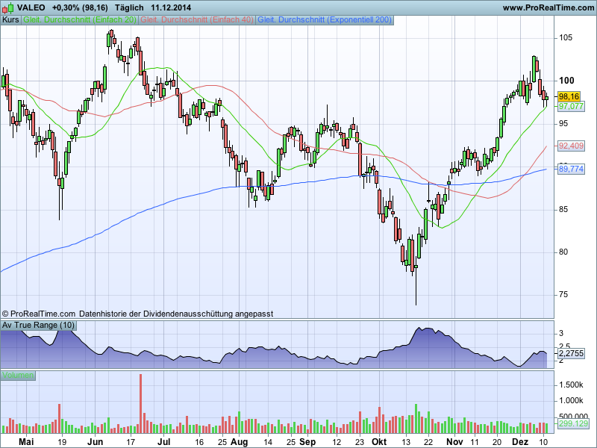Click the red 92,409 average value
The height and width of the screenshot is (448, 597).
pos(571,146)
